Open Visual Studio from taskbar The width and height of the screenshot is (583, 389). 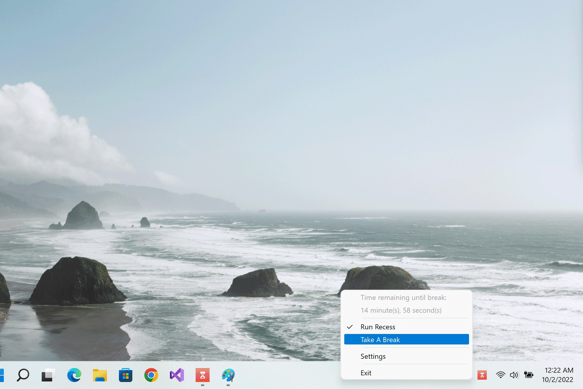[177, 375]
